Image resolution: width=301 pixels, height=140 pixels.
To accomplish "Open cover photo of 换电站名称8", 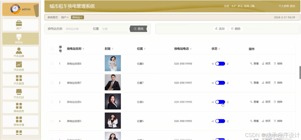I will pyautogui.click(x=113, y=63).
